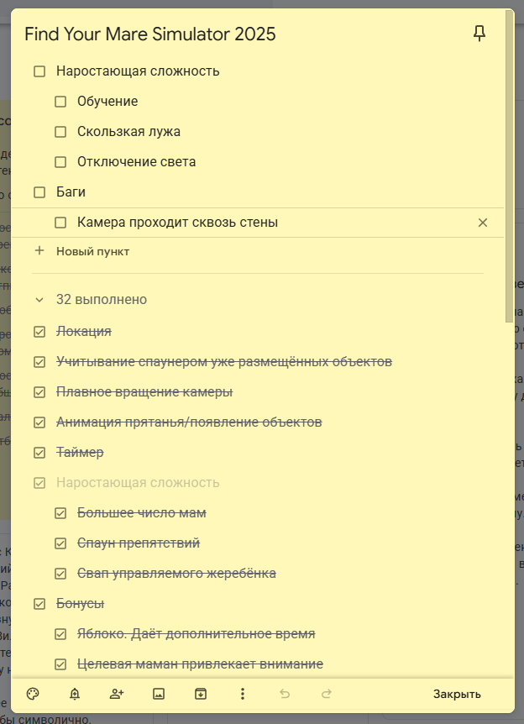524x724 pixels.
Task: Click the 'Отключение света' item text
Action: [137, 162]
